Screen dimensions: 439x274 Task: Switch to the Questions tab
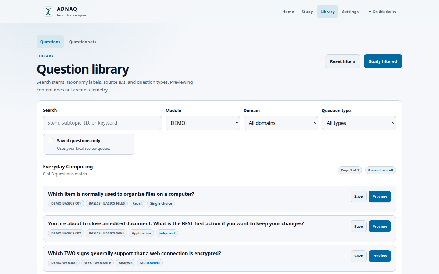50,42
